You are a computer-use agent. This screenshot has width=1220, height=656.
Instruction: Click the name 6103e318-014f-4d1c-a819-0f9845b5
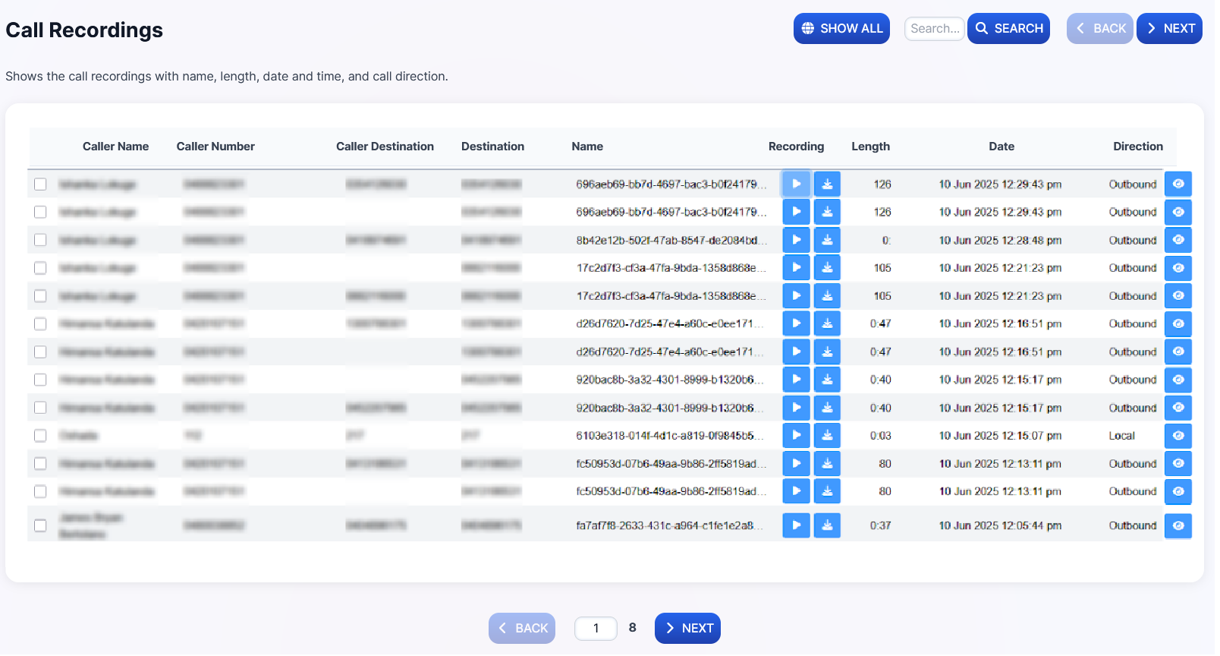click(x=670, y=436)
